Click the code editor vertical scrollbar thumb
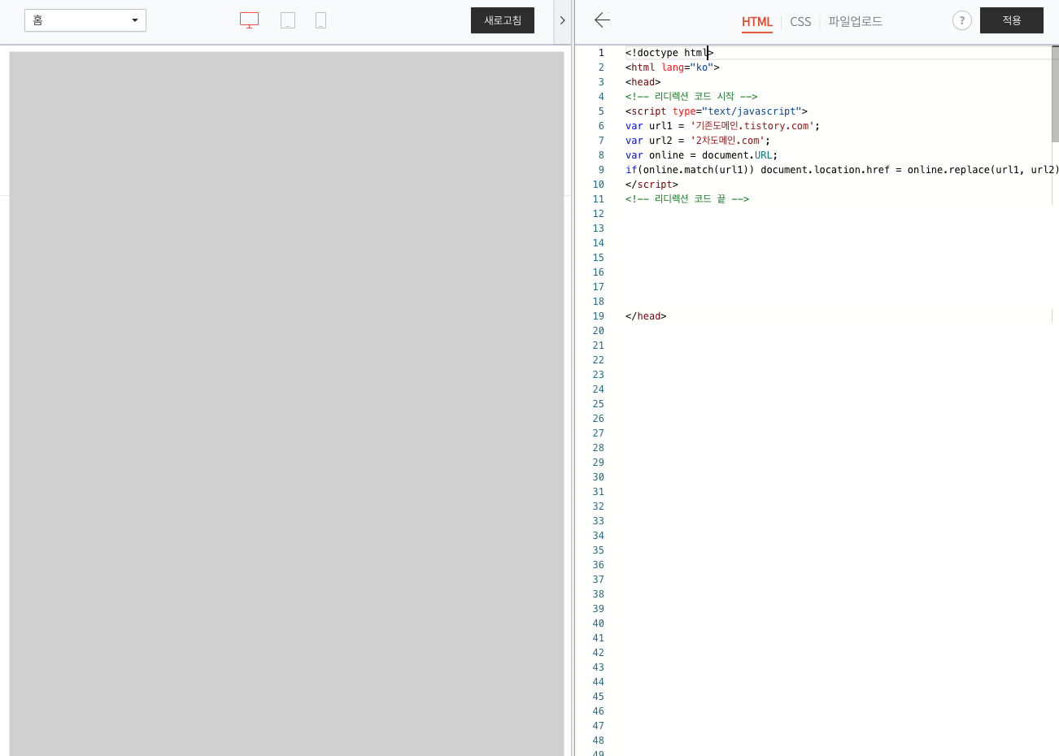This screenshot has width=1059, height=756. [1055, 93]
